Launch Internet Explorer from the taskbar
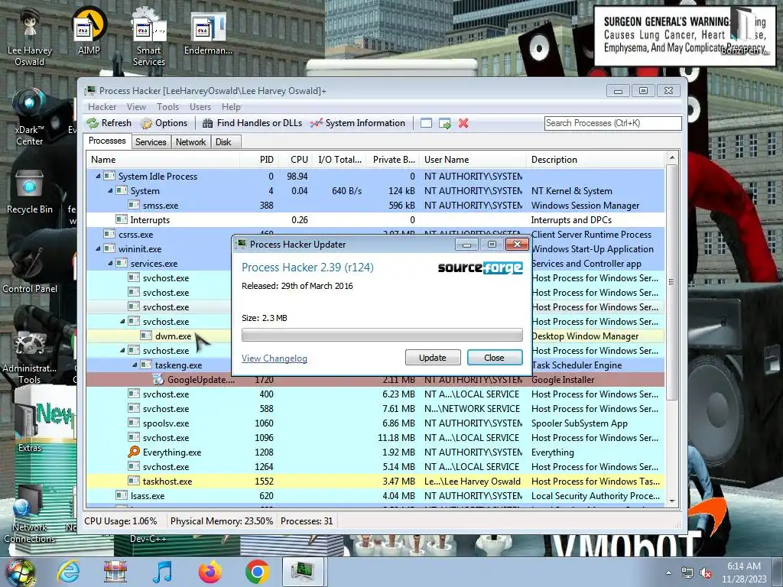Image resolution: width=783 pixels, height=587 pixels. point(68,572)
